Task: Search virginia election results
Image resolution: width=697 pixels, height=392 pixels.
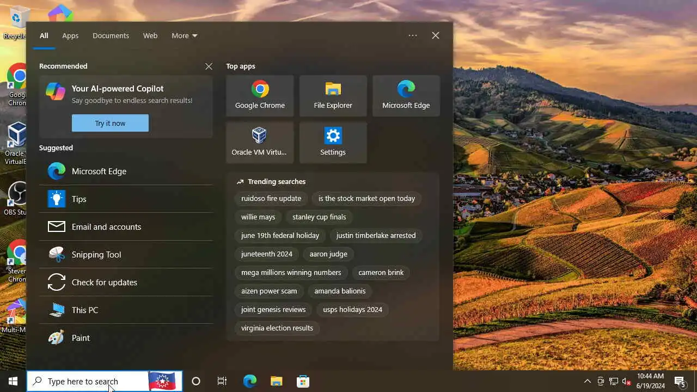Action: click(x=277, y=328)
